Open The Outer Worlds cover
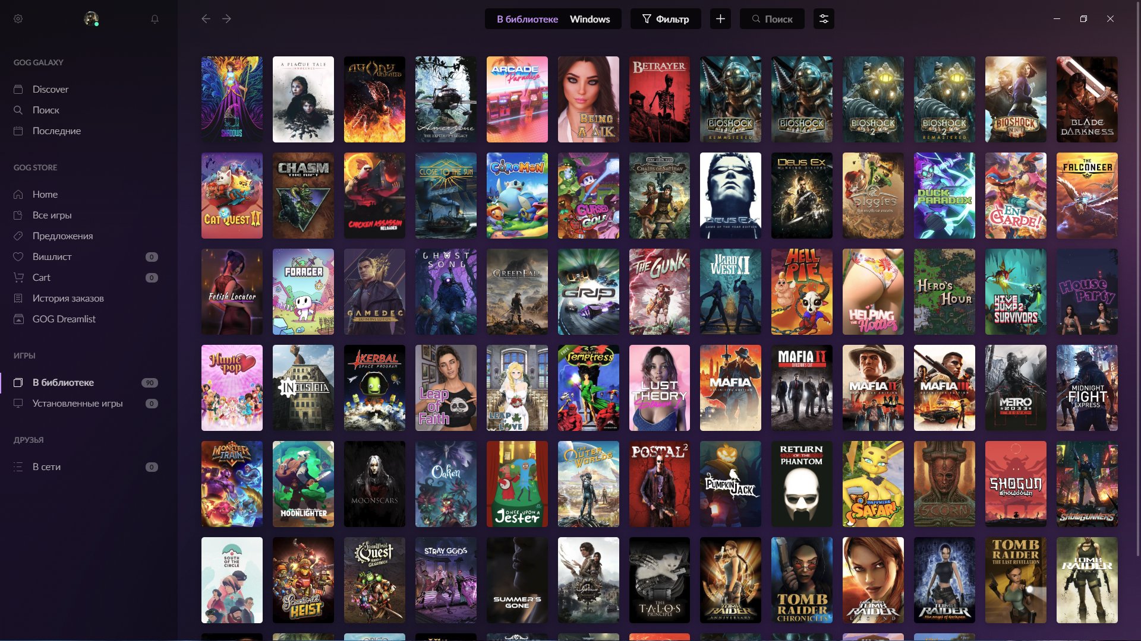This screenshot has width=1141, height=641. 588,484
